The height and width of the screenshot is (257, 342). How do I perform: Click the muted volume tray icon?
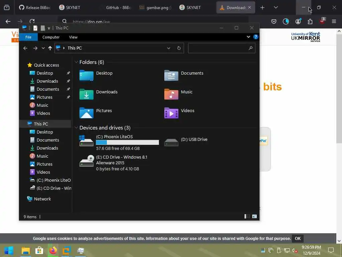tap(295, 250)
